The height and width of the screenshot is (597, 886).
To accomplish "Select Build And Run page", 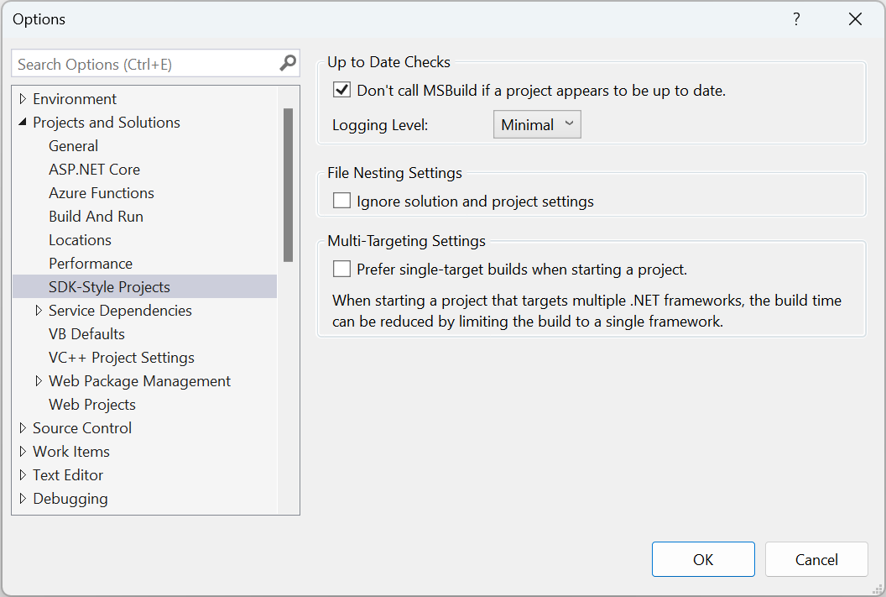I will [96, 217].
